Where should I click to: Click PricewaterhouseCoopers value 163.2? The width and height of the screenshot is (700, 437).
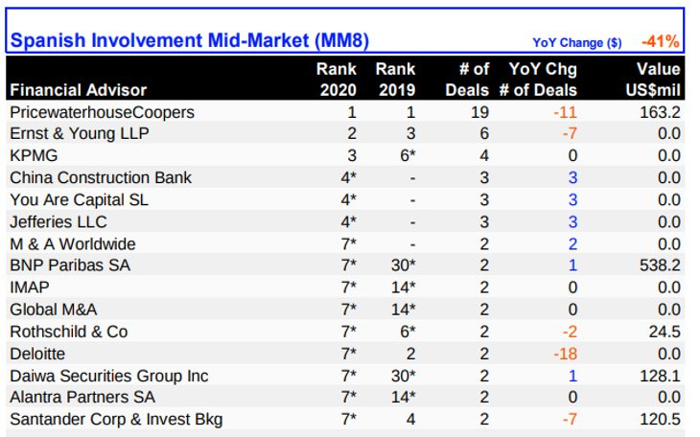[x=660, y=112]
